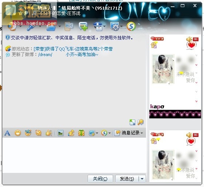The width and height of the screenshot is (204, 187).
Task: Open the remote assistance monitor-gear icon
Action: (115, 26)
